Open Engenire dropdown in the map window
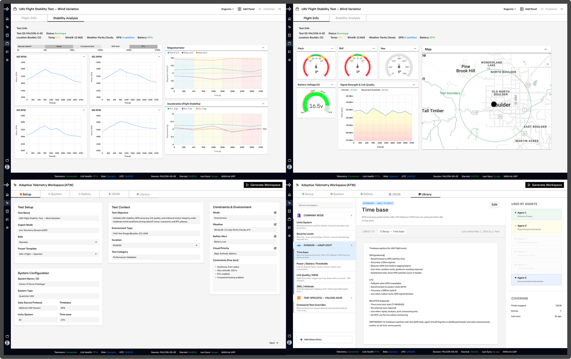 point(510,9)
